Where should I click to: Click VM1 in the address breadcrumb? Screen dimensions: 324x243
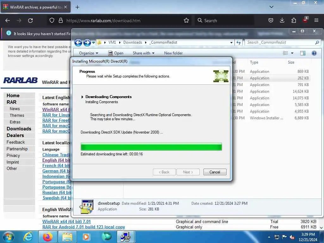(x=112, y=42)
